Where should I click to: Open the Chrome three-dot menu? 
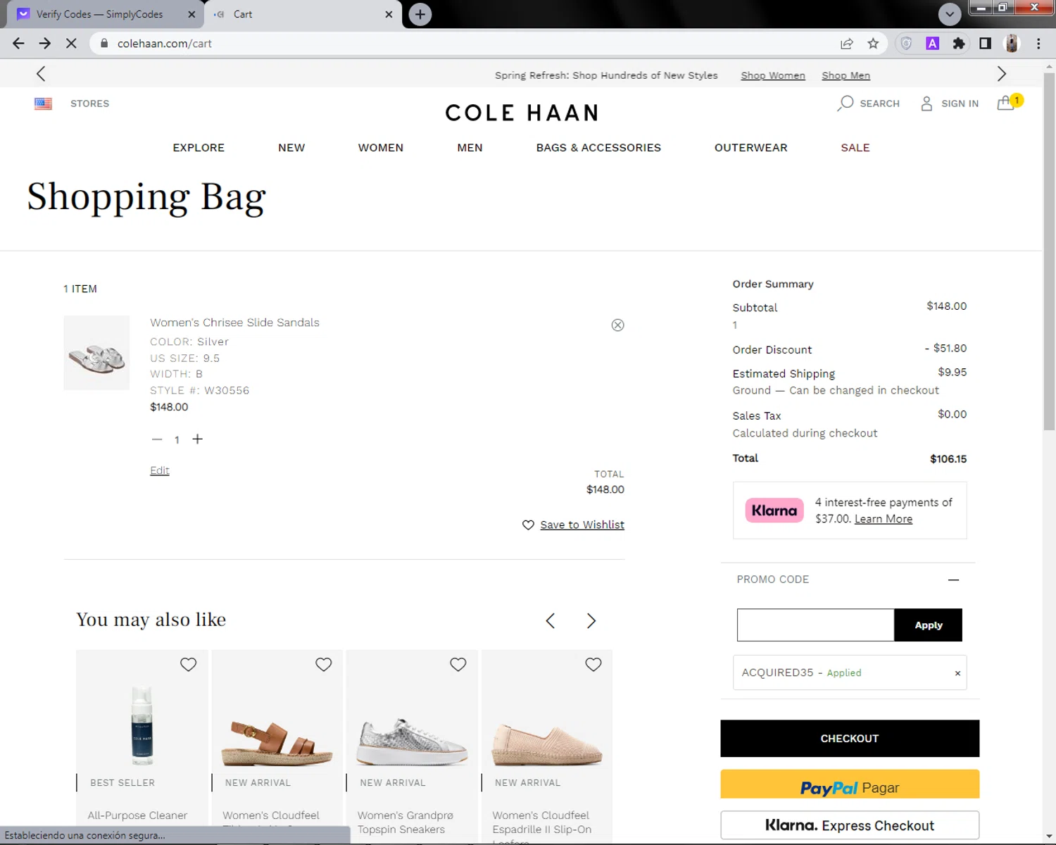tap(1038, 44)
